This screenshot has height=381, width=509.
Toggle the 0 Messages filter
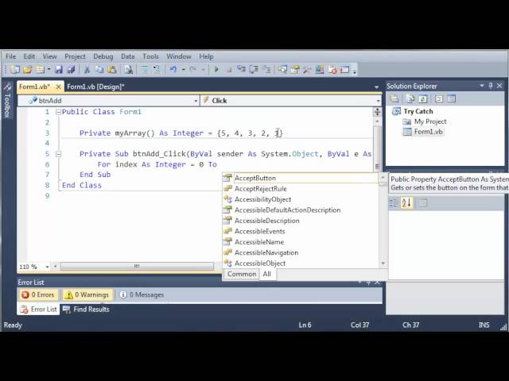click(142, 294)
